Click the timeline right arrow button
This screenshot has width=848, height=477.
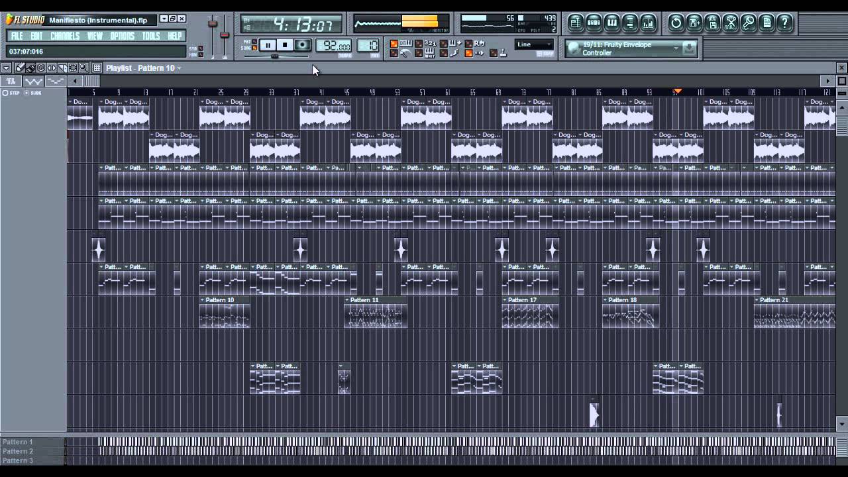pos(827,81)
